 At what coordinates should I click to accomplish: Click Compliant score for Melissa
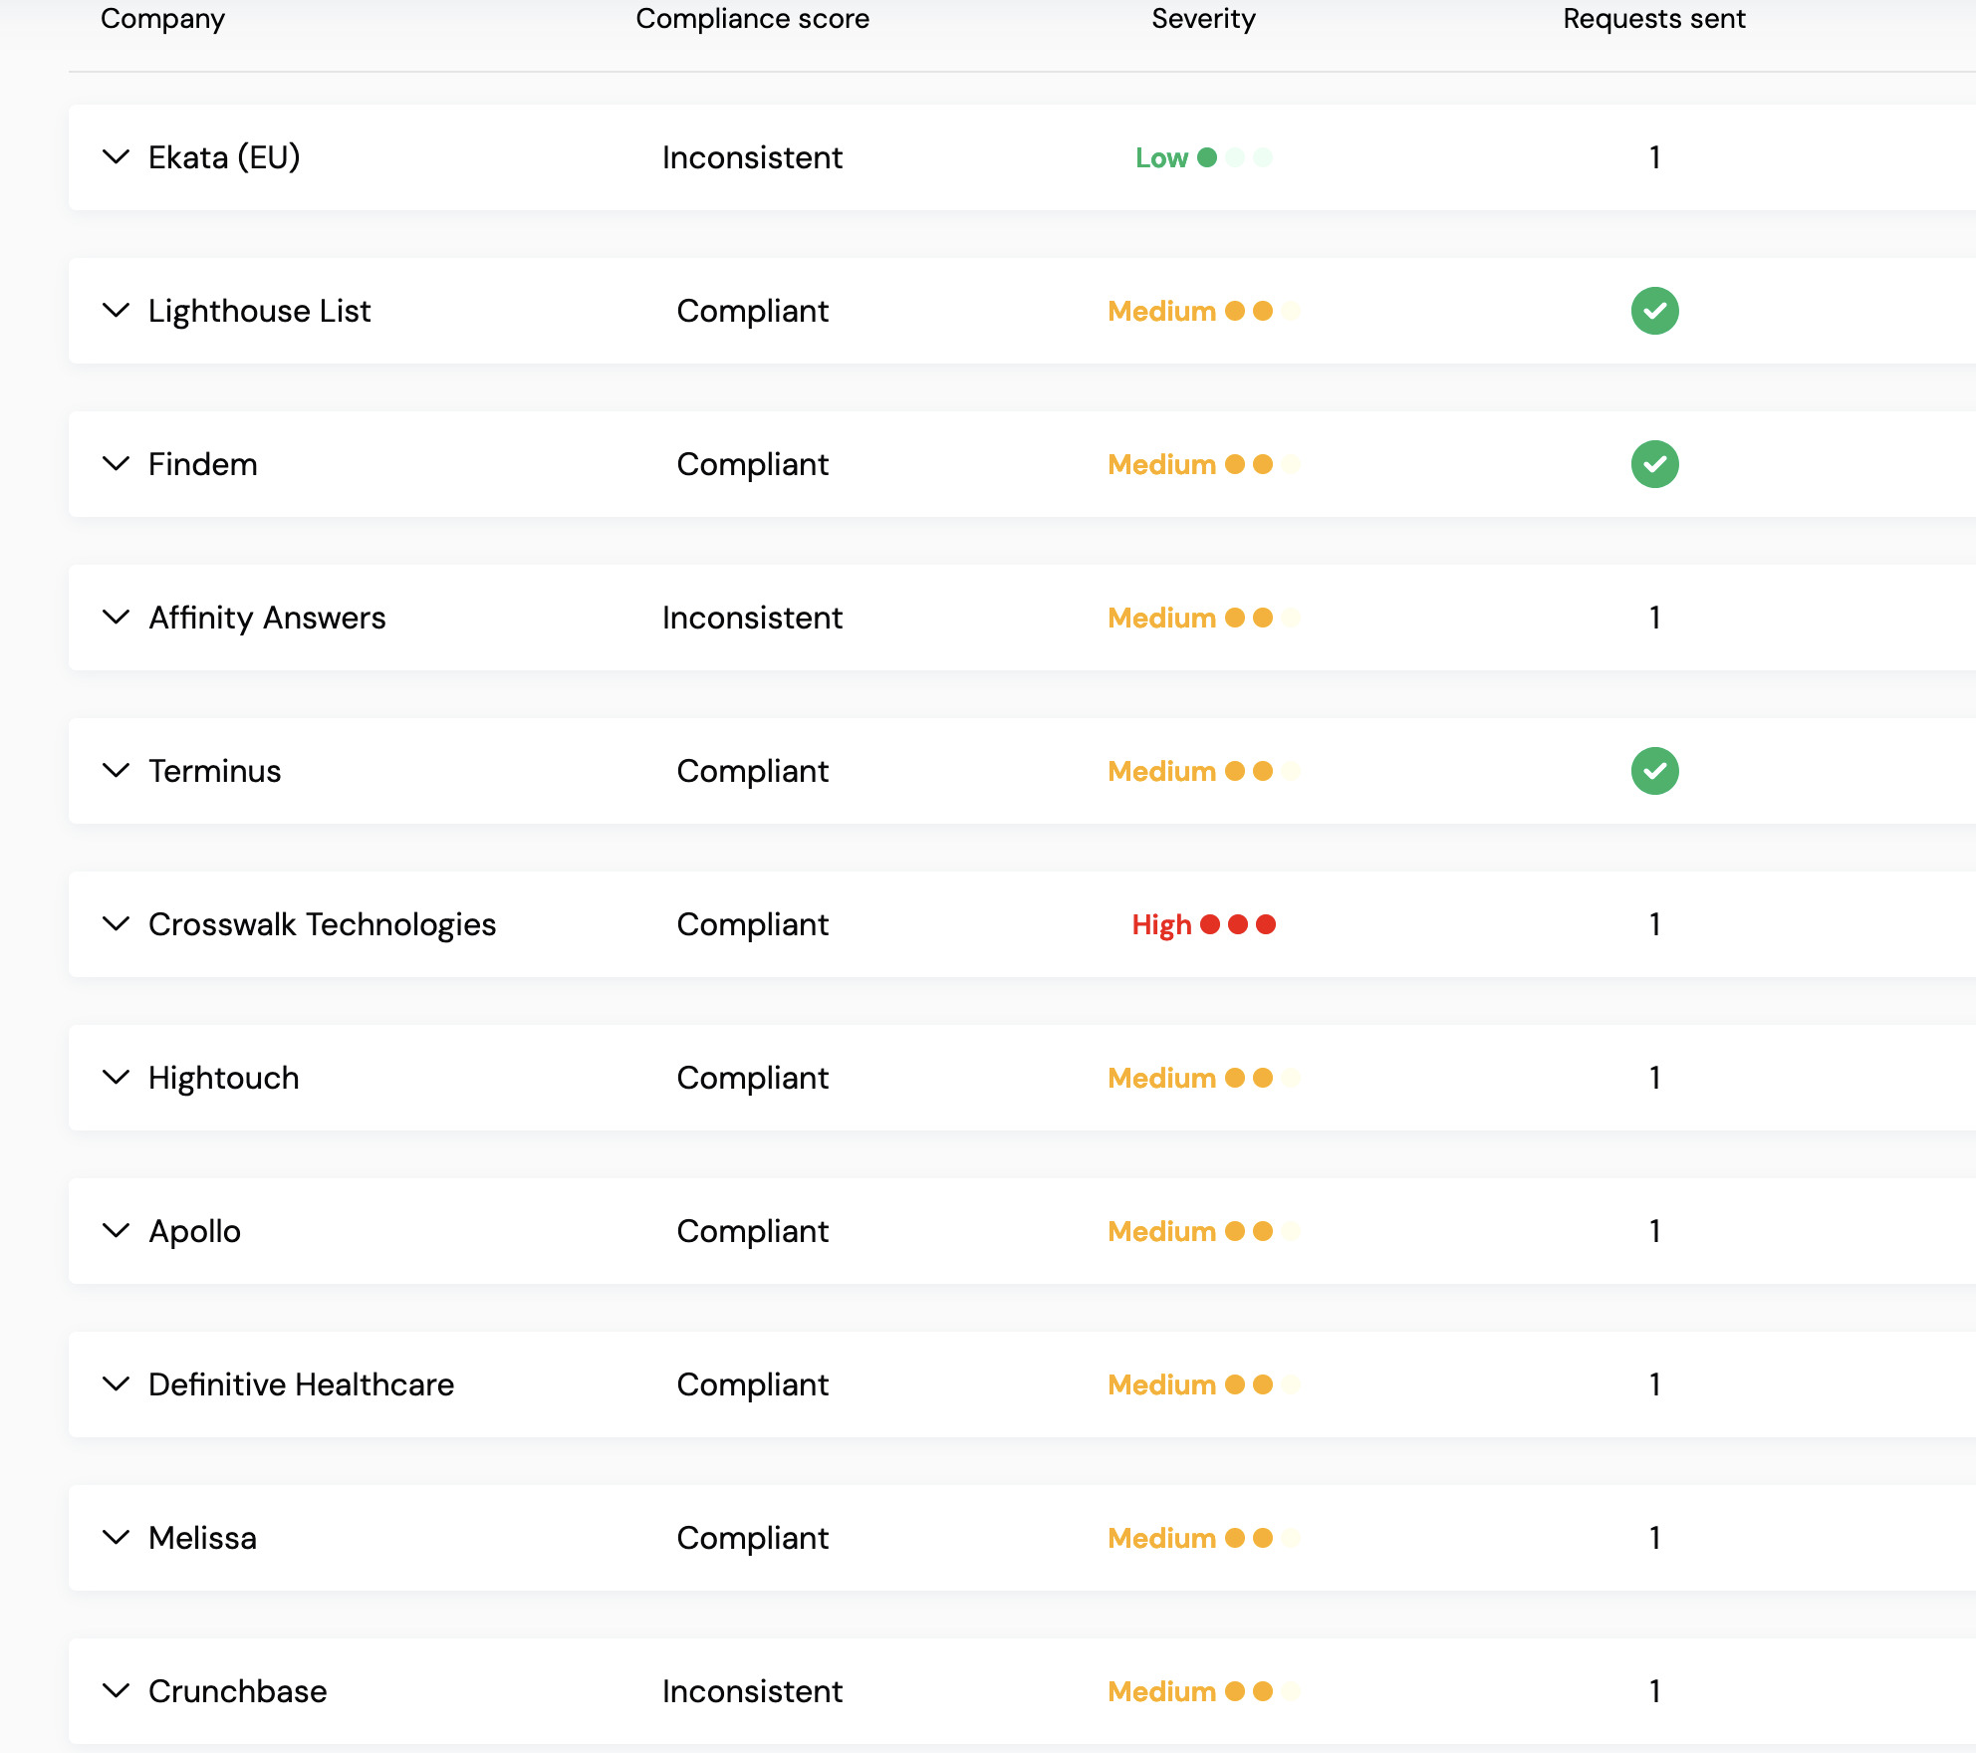(x=752, y=1538)
